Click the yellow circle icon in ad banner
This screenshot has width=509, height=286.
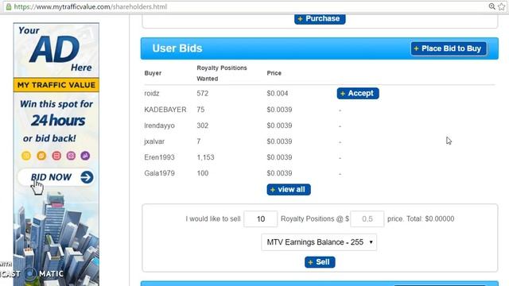[26, 156]
